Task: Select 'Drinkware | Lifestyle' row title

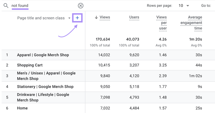Action: click(43, 97)
